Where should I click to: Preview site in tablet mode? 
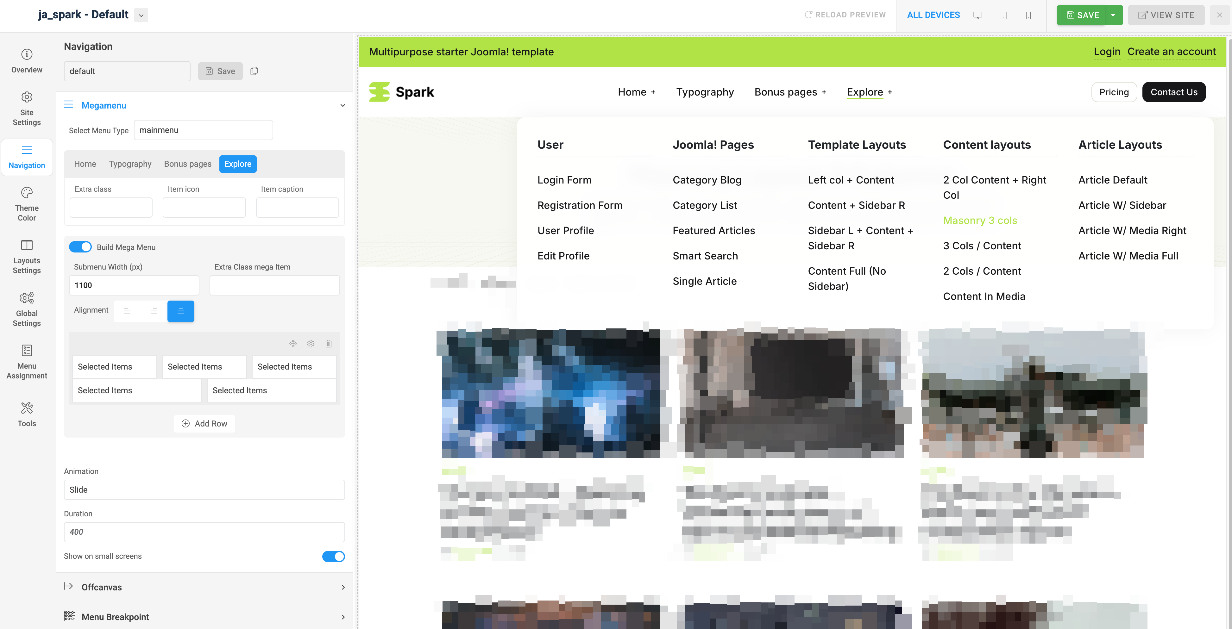coord(1003,15)
